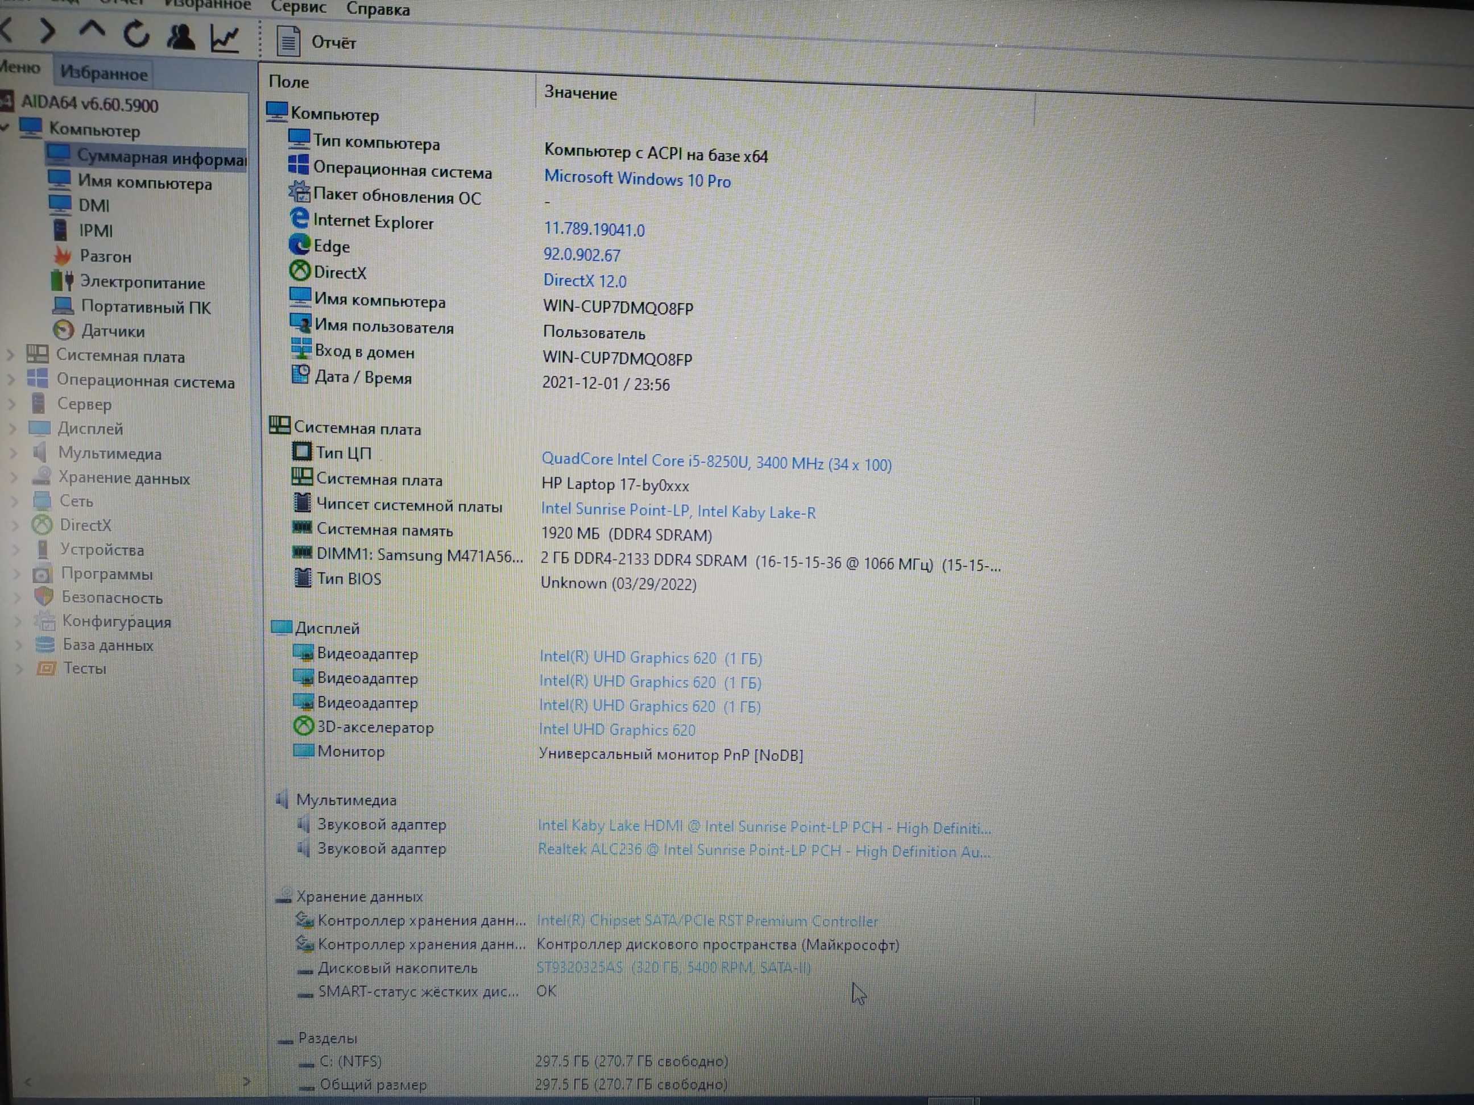
Task: Open the Справка menu
Action: point(378,9)
